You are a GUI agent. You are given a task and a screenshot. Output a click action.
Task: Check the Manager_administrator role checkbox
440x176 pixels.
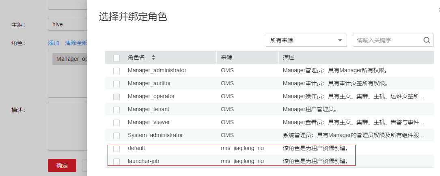(x=116, y=71)
